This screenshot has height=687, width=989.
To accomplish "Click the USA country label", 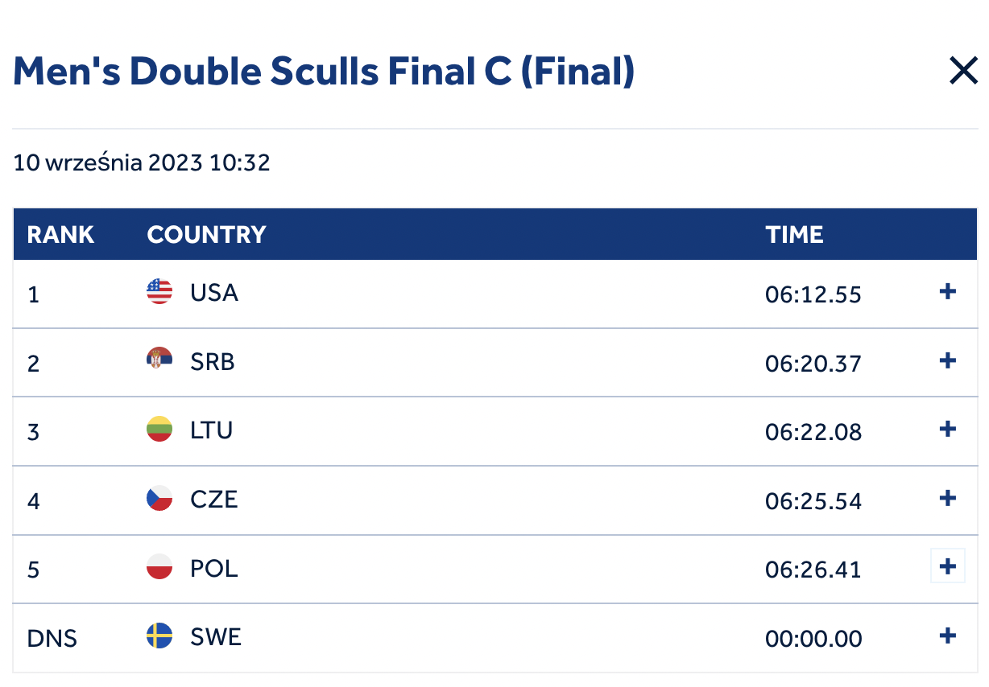I will pyautogui.click(x=214, y=292).
